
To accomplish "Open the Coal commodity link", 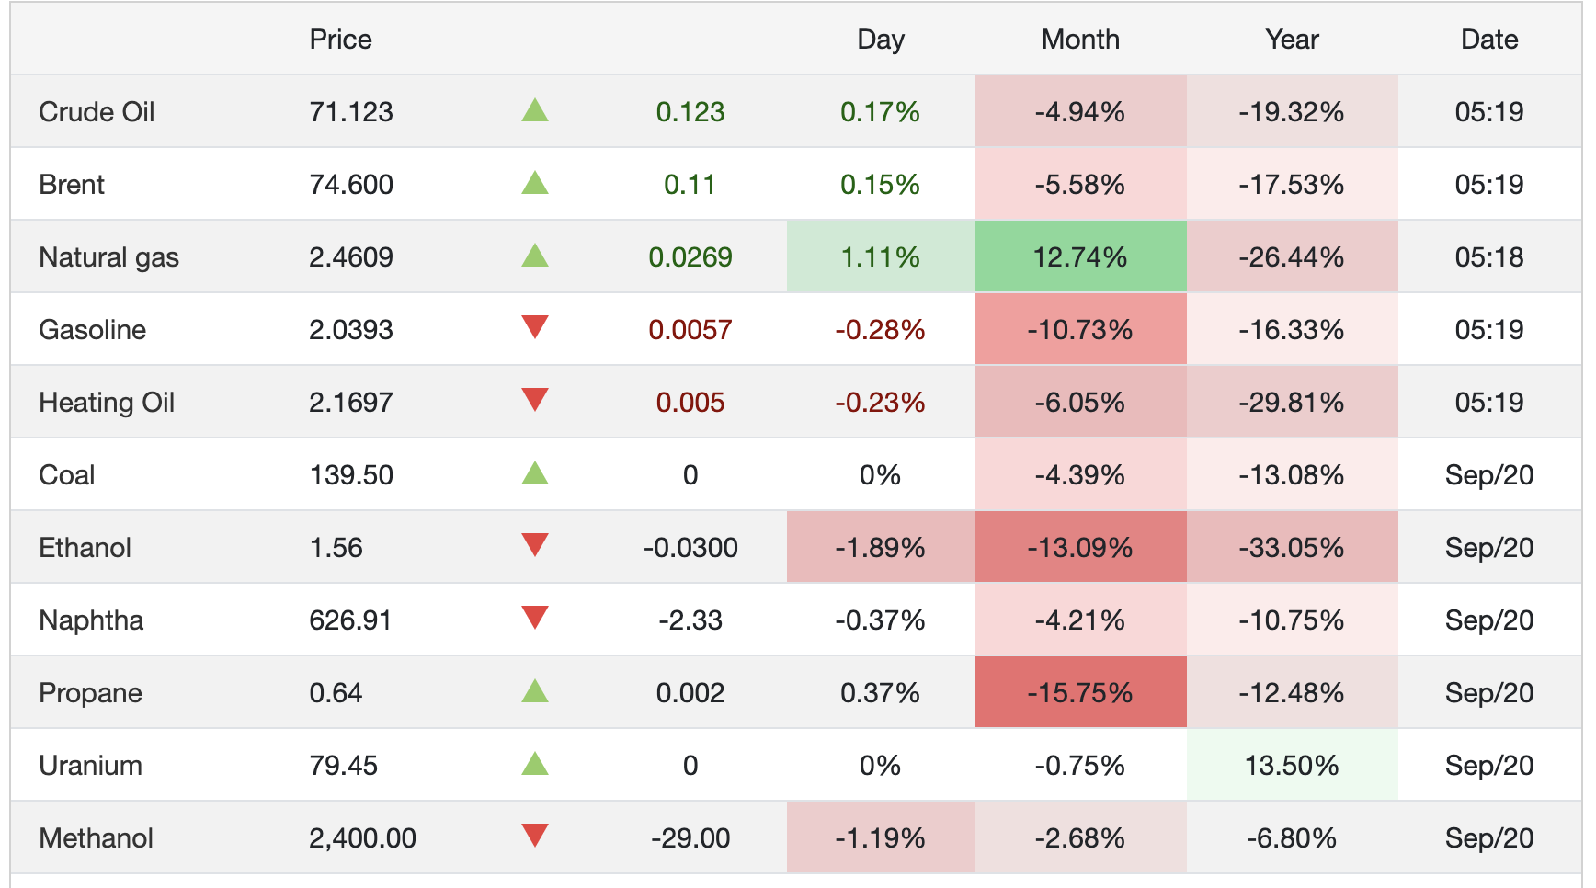I will pyautogui.click(x=66, y=475).
